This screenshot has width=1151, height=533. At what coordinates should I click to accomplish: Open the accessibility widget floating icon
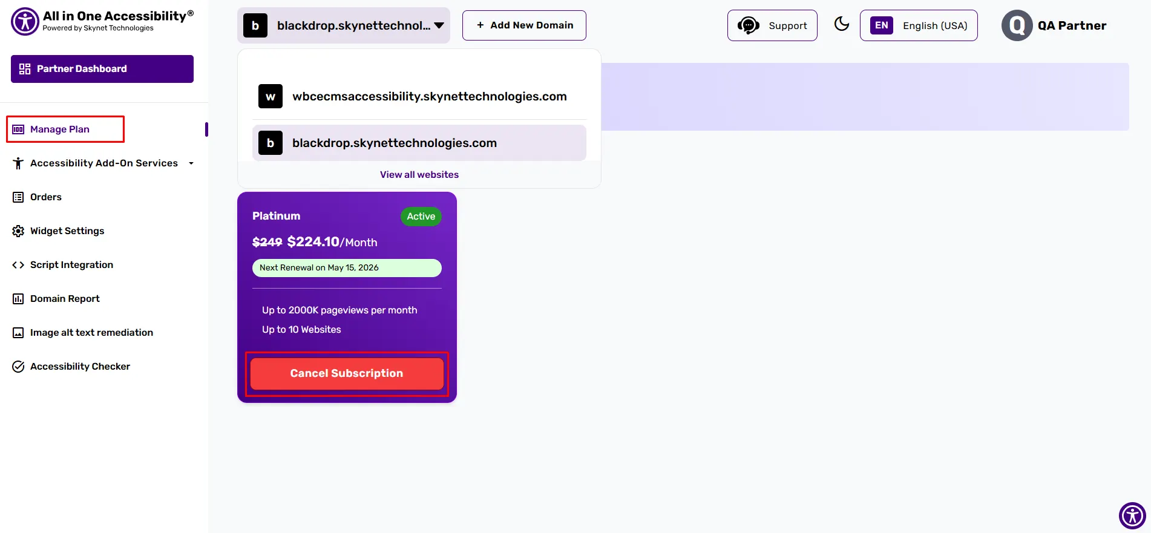(x=1132, y=516)
